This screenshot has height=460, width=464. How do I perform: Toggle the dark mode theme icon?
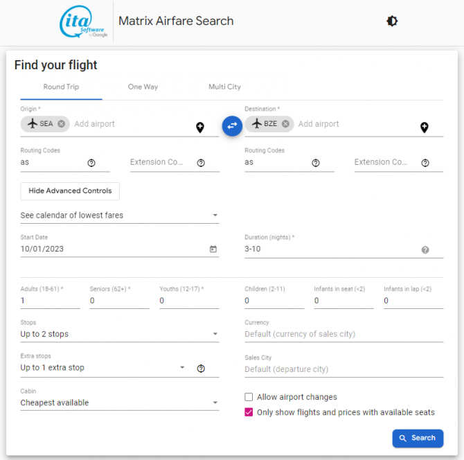click(x=392, y=21)
